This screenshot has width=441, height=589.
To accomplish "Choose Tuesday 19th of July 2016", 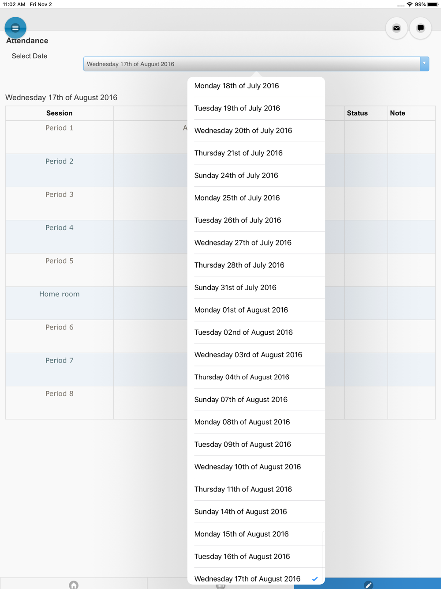I will [256, 108].
